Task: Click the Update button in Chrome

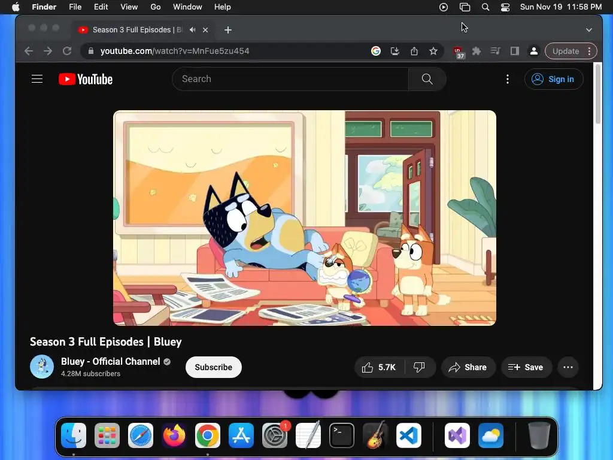Action: [565, 51]
